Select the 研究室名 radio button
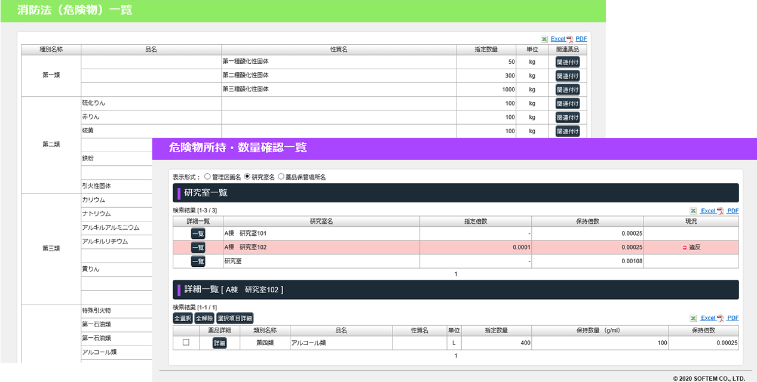 coord(247,177)
